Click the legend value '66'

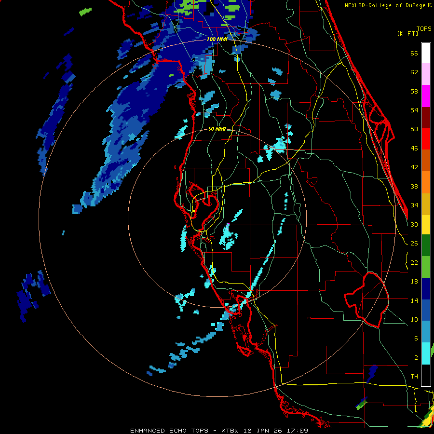click(414, 54)
